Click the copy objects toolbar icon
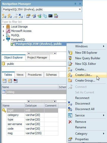 pyautogui.click(x=45, y=16)
